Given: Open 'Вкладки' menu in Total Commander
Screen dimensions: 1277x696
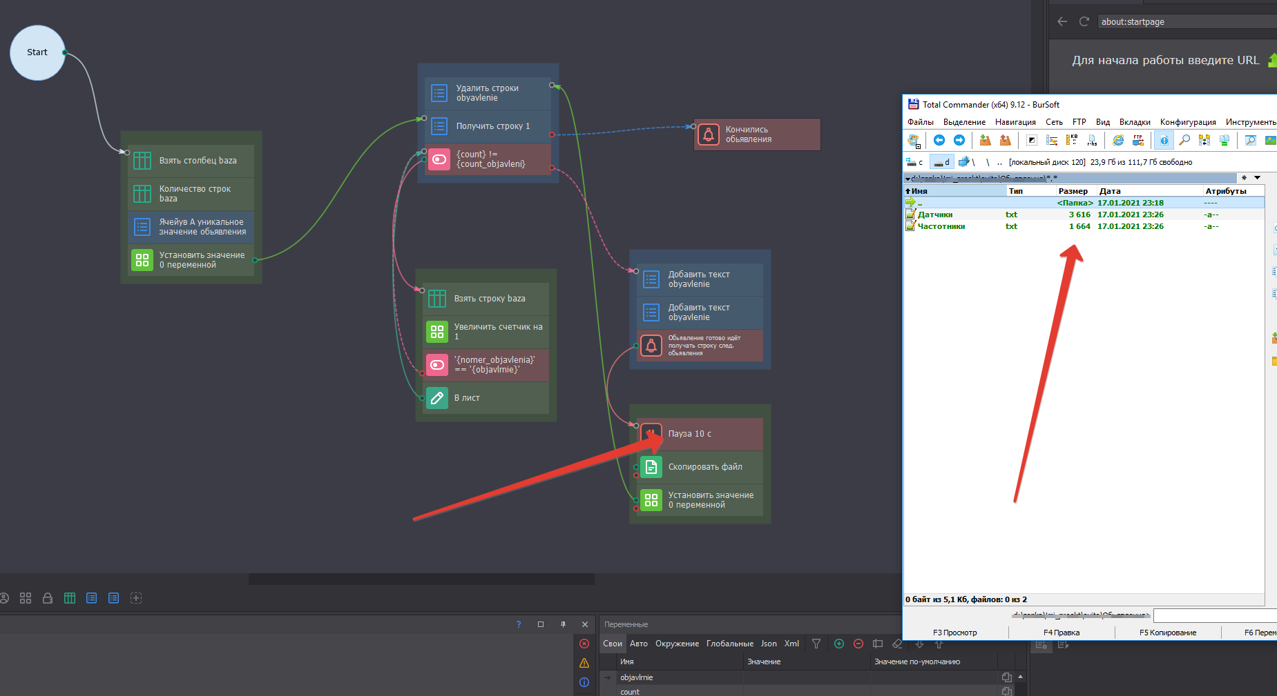Looking at the screenshot, I should point(1135,122).
